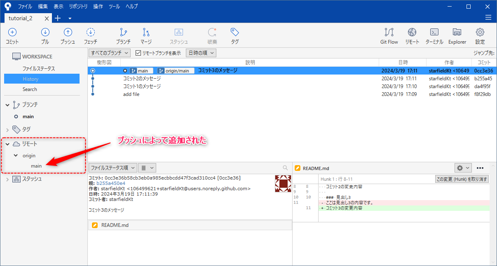Expand the スタッシュ section in sidebar

point(7,179)
